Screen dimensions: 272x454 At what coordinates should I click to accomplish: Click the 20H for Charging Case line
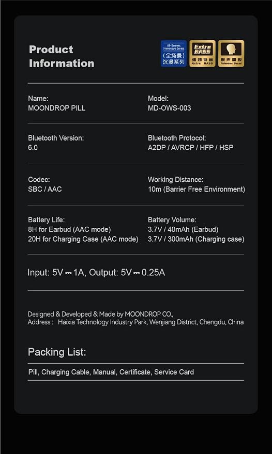(x=83, y=239)
